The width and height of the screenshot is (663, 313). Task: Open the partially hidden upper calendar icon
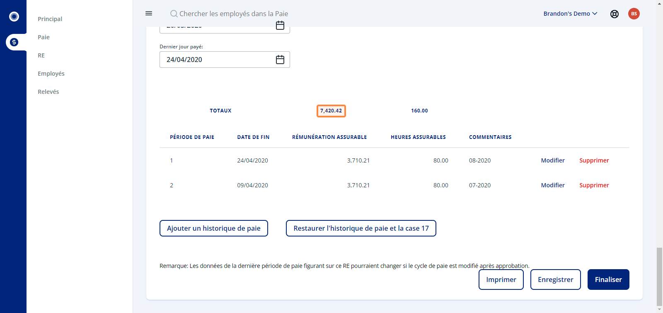(x=280, y=26)
